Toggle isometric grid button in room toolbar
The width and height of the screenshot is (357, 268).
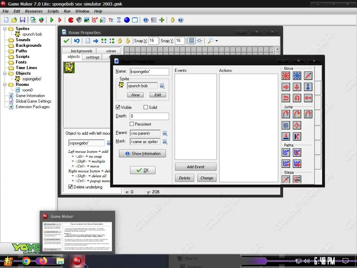(199, 41)
